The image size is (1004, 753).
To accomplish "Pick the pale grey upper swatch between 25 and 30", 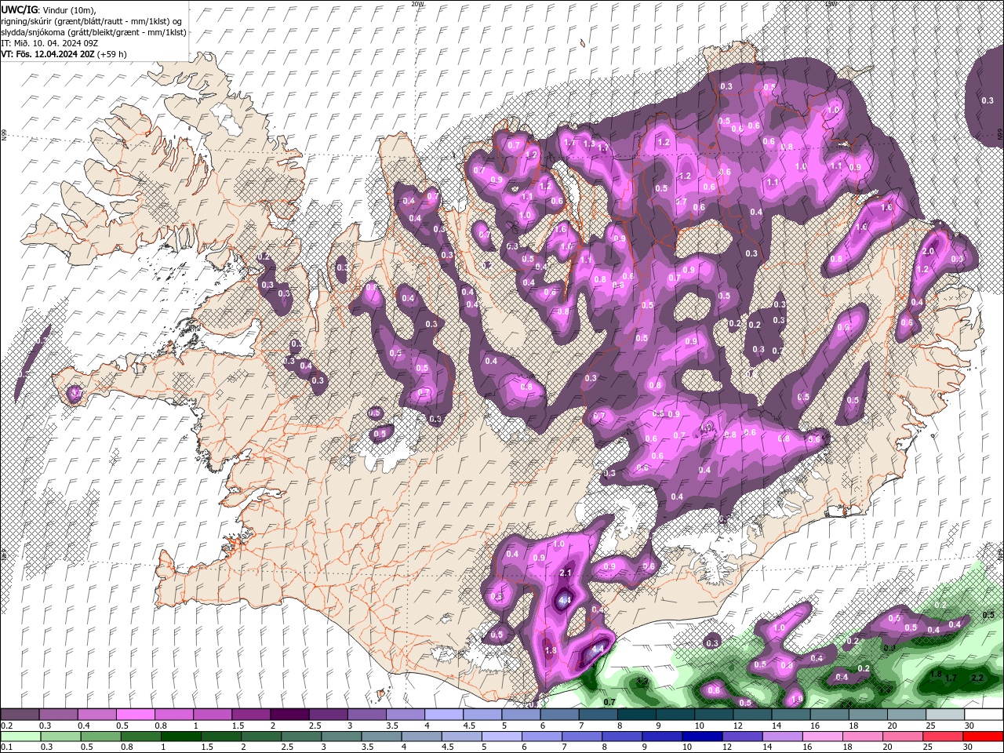I will coord(945,715).
